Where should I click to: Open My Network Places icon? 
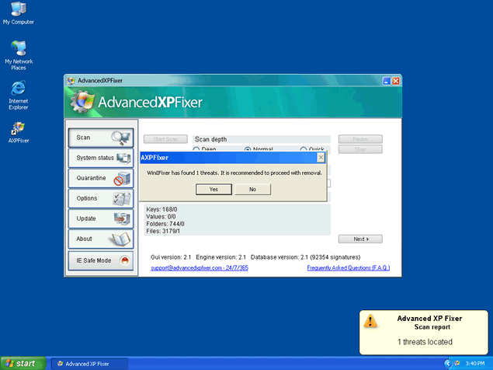pos(18,50)
